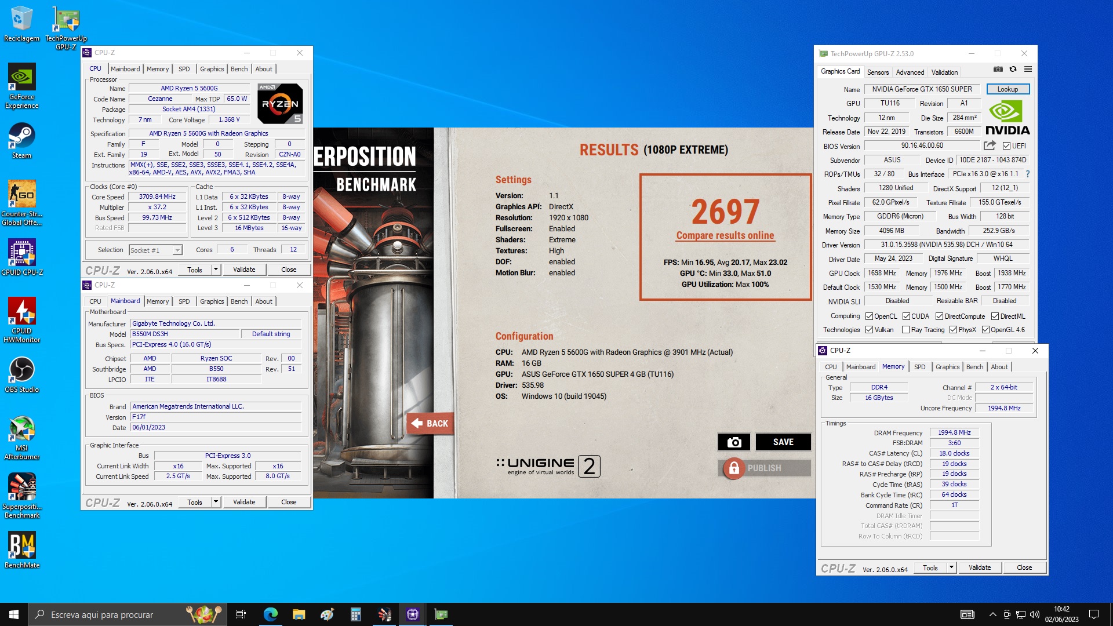Image resolution: width=1113 pixels, height=626 pixels.
Task: Open TechPowerUp GPU-Z desktop shortcut
Action: pyautogui.click(x=66, y=28)
